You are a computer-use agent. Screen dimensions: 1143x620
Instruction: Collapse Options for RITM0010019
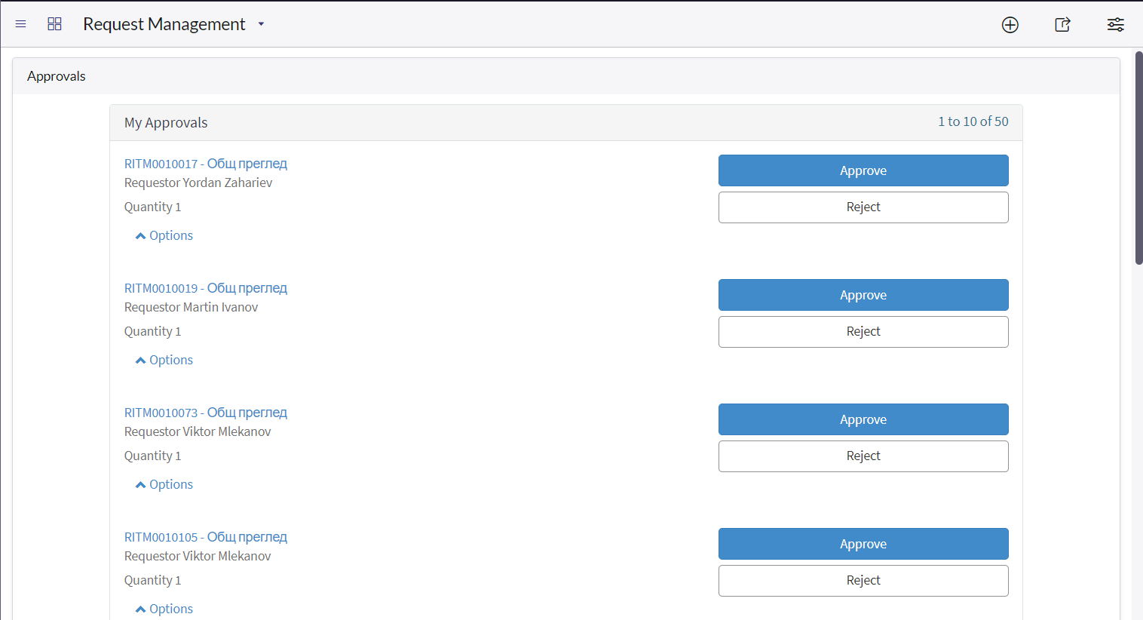[x=164, y=359]
